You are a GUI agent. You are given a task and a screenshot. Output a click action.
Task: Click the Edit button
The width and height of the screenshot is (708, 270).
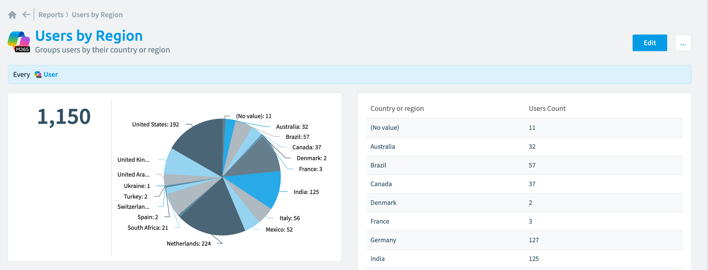650,43
